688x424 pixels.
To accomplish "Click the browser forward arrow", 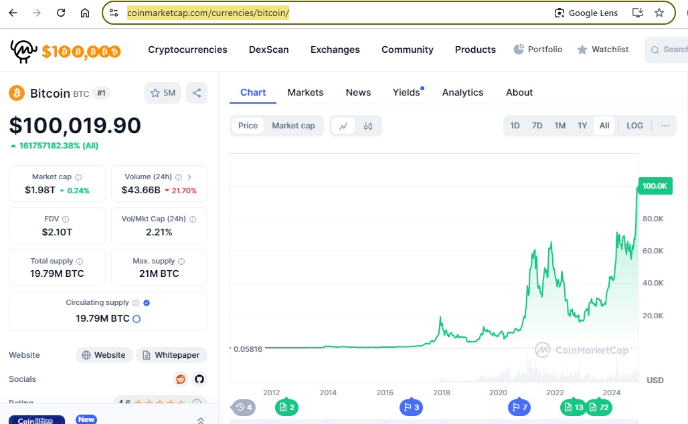I will point(36,13).
